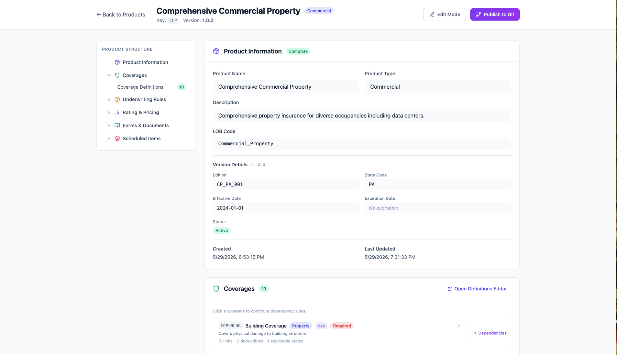Expand the Forms & Documents tree node
The width and height of the screenshot is (617, 355).
click(x=109, y=125)
